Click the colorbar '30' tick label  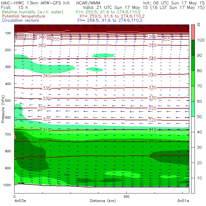pos(199,148)
